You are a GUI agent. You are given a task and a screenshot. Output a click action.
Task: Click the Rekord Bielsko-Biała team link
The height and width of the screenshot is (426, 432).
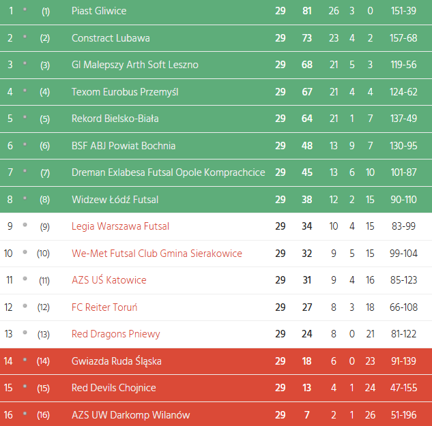115,119
